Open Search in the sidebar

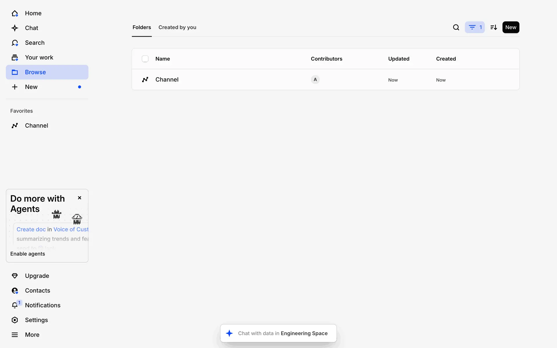(35, 43)
